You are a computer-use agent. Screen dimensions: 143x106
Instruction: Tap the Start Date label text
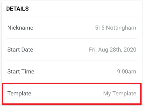click(x=20, y=50)
